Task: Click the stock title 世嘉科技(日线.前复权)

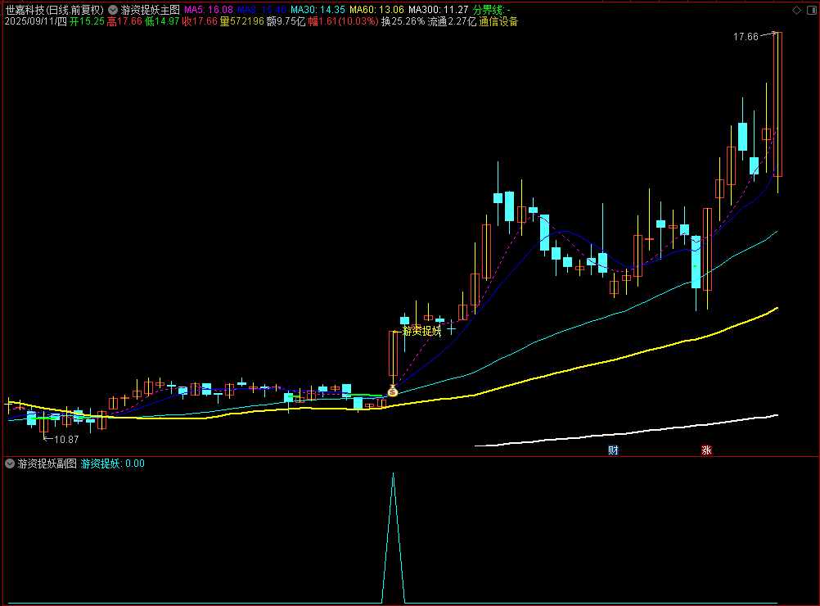Action: 54,10
